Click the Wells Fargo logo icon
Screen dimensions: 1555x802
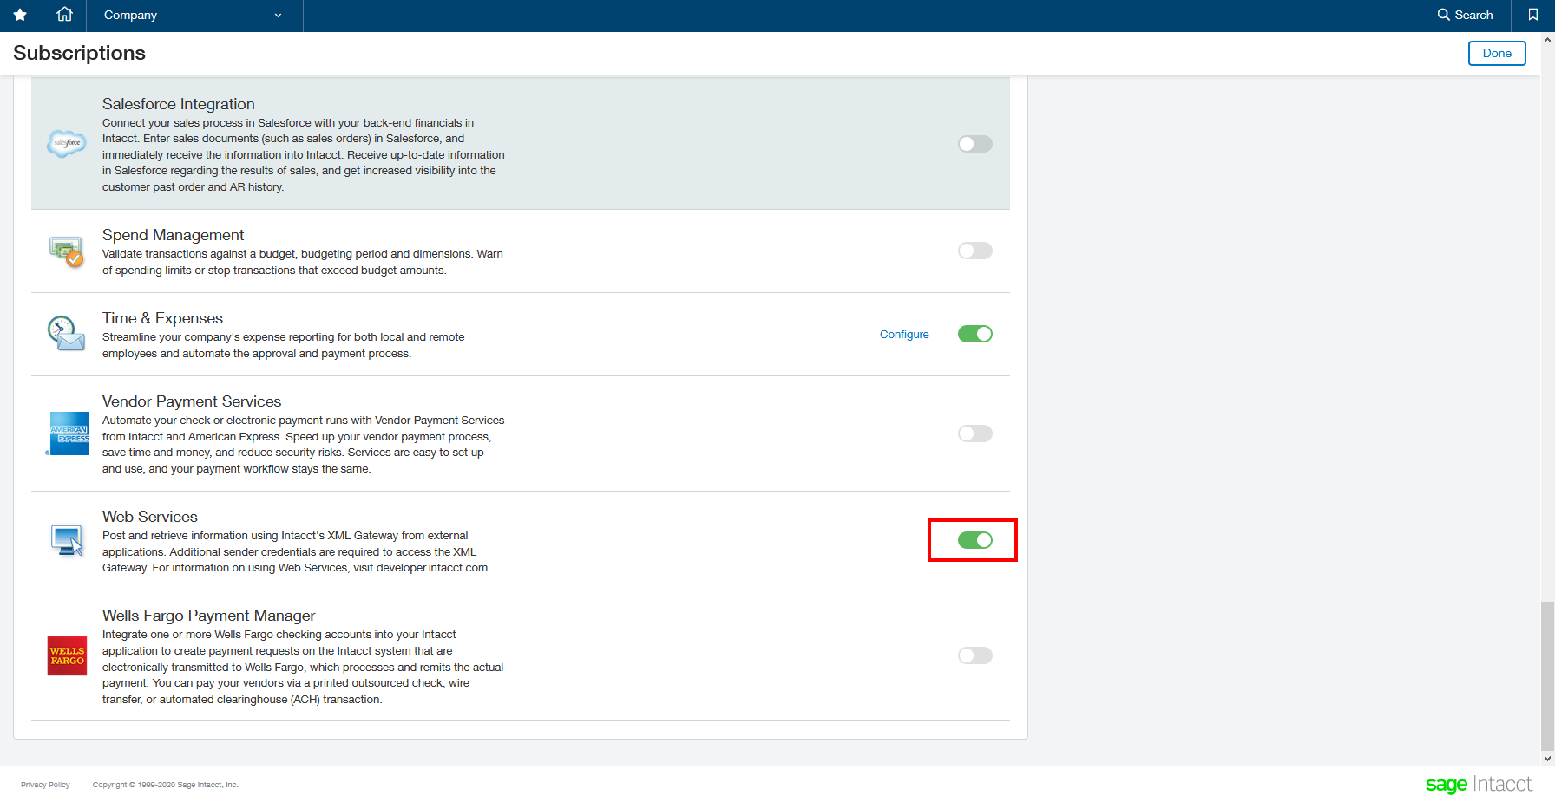66,656
